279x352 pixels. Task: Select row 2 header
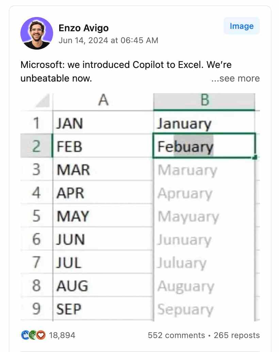pos(36,146)
